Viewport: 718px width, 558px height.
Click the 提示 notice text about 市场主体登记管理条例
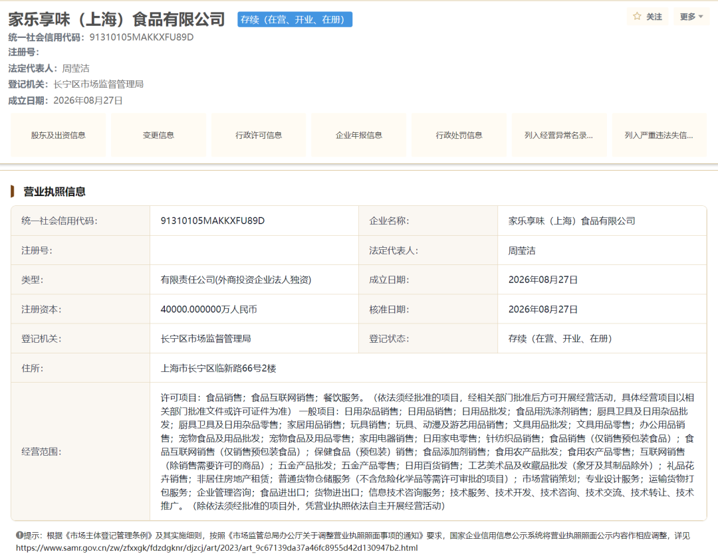[357, 535]
